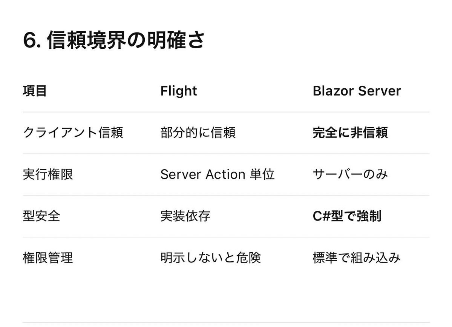Click the Flight column header
The height and width of the screenshot is (327, 452).
(179, 91)
